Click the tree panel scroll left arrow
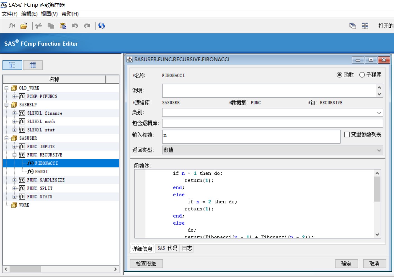394x277 pixels. 6,269
